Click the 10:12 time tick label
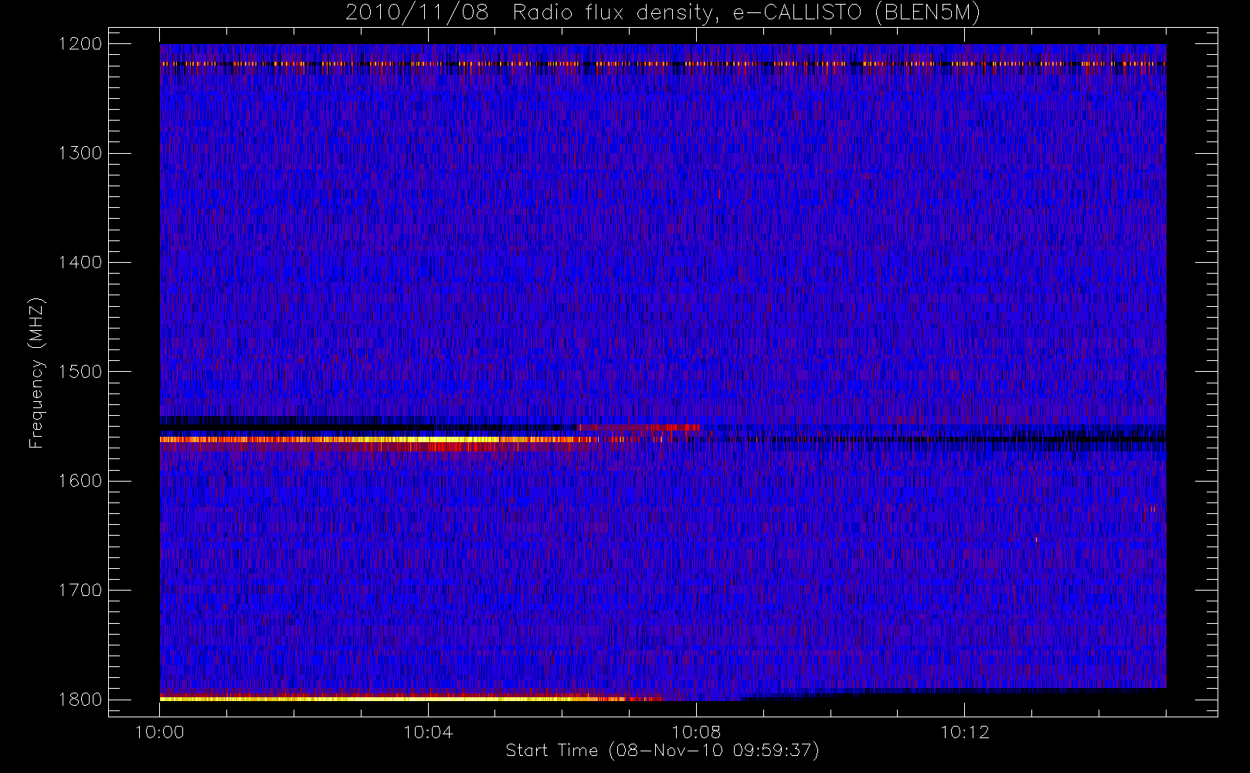 (x=964, y=732)
